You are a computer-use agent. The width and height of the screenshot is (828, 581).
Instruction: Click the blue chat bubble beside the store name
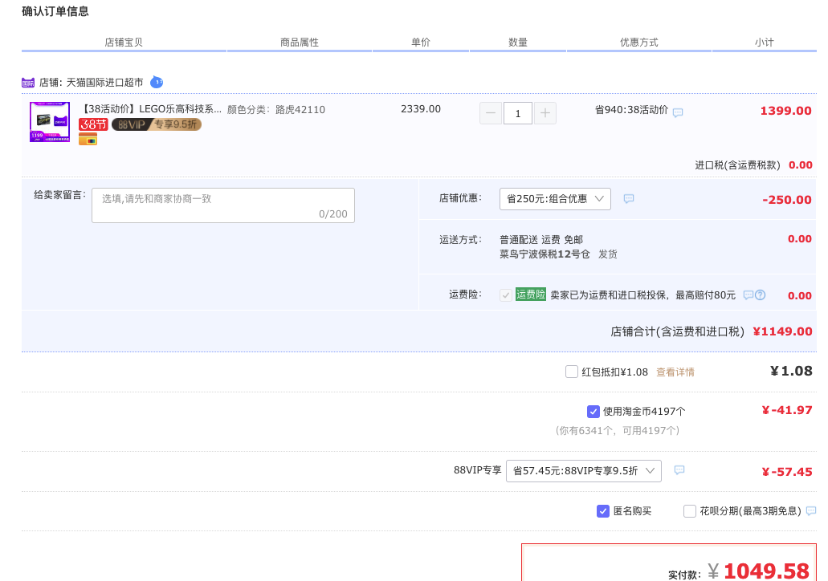pos(157,83)
